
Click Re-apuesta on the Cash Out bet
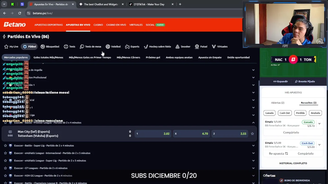[278, 154]
